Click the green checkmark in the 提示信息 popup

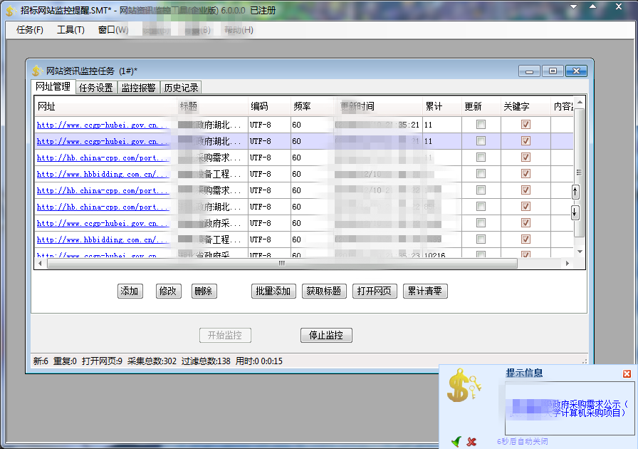pos(456,441)
